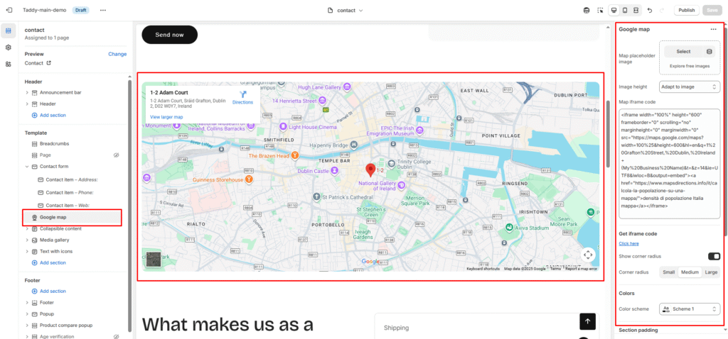
Task: Open the Image height dropdown
Action: [690, 87]
